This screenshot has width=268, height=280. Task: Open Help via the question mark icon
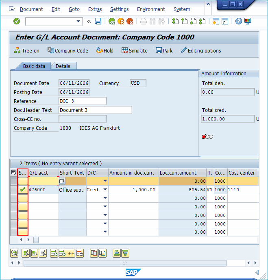[x=239, y=21]
